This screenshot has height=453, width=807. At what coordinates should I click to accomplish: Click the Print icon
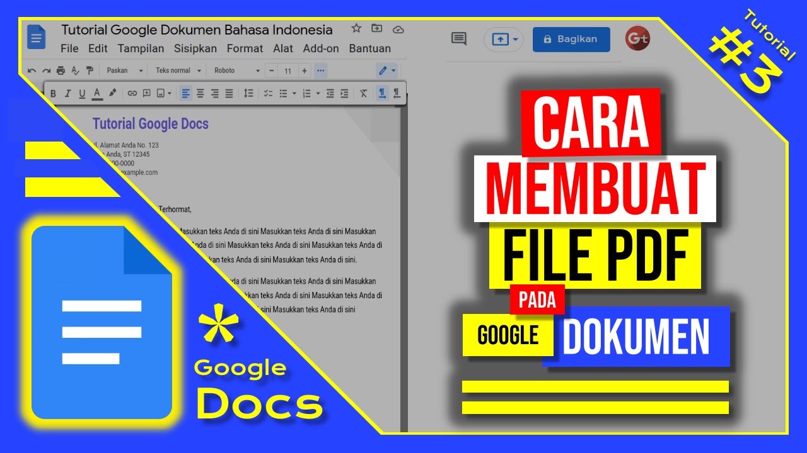pos(61,70)
